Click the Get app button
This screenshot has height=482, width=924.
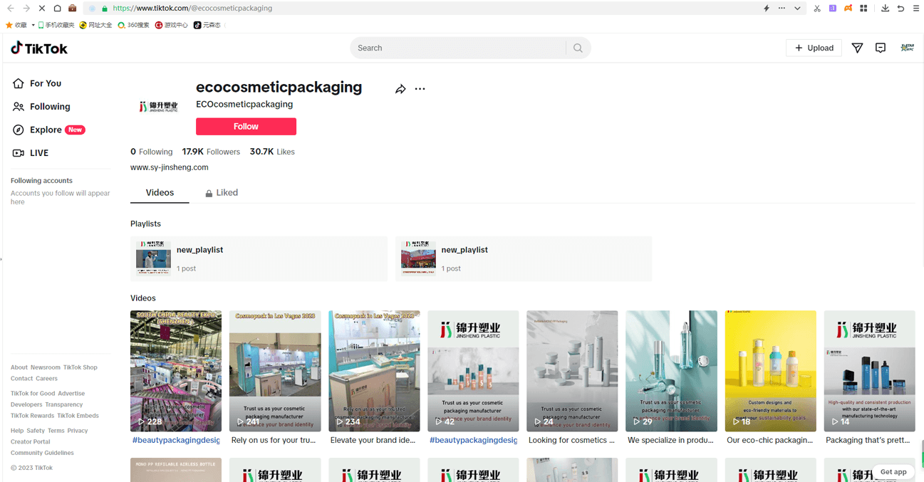click(x=893, y=471)
